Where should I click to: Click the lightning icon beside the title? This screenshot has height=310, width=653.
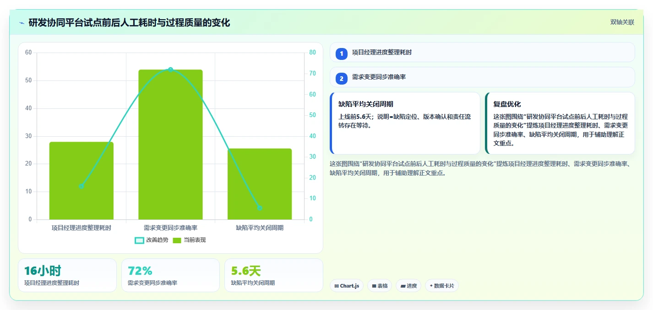click(22, 23)
